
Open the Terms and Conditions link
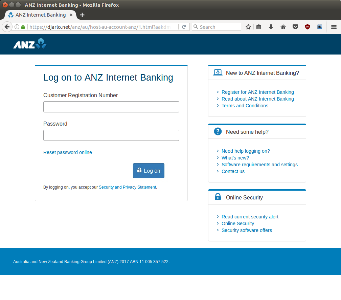click(x=245, y=106)
